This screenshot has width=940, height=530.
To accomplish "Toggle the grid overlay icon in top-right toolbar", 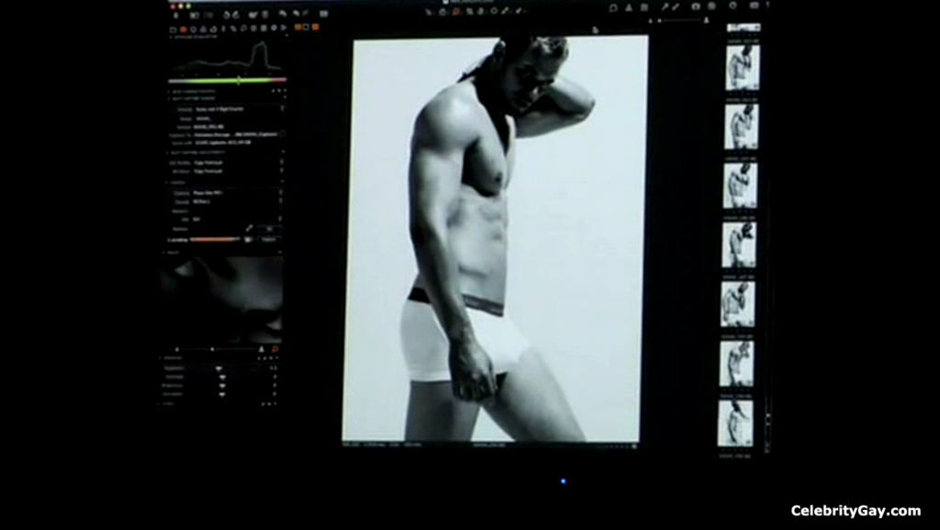I will pos(644,7).
